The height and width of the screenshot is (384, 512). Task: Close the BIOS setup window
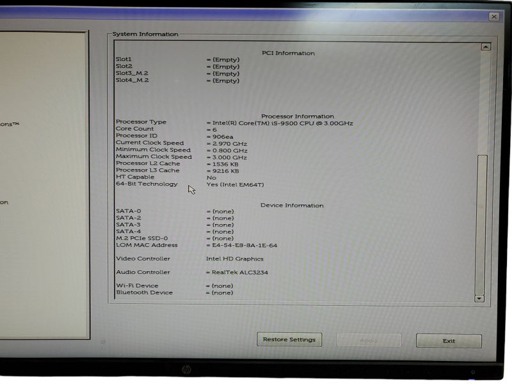(x=493, y=17)
